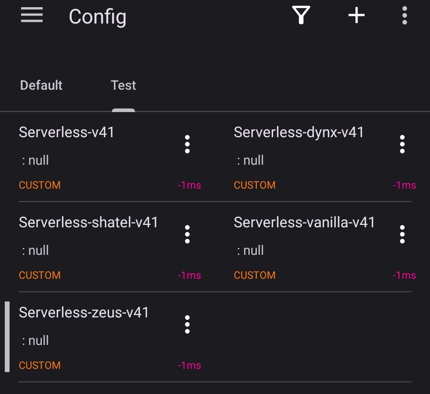Open options for Serverless-v41
Image resolution: width=430 pixels, height=394 pixels.
pos(187,144)
